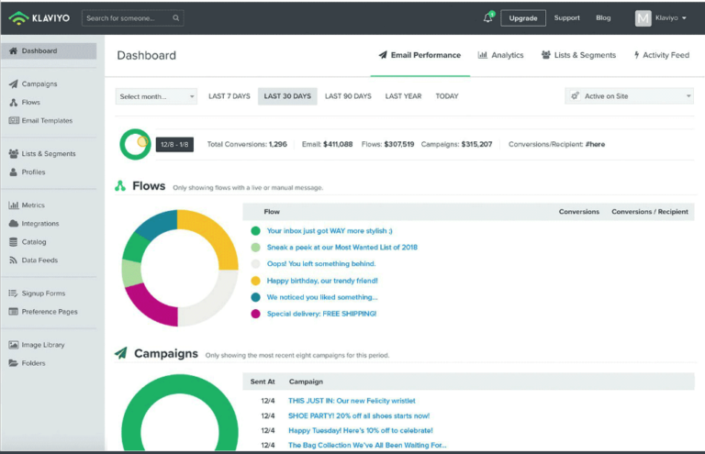Go to Email Templates in sidebar
The image size is (705, 454).
coord(46,120)
